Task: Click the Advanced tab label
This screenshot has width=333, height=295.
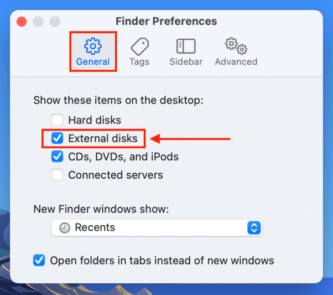Action: (236, 62)
